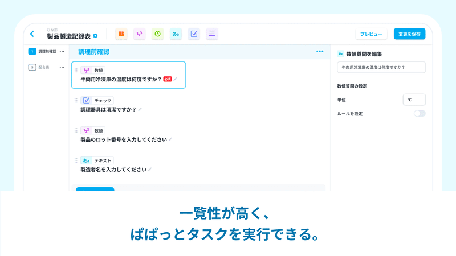Click the red 必須 required badge
456x256 pixels.
168,79
